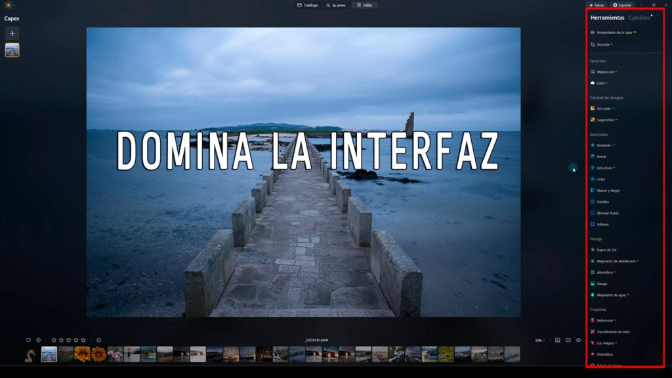
Task: Switch to the Aj. prees. presets tab
Action: tap(336, 5)
